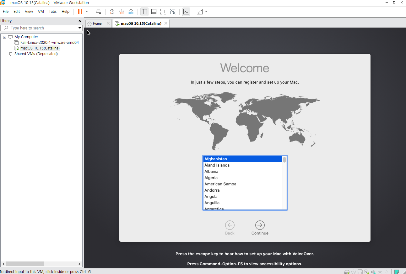Click the Continue arrow button
Image resolution: width=406 pixels, height=274 pixels.
pos(260,225)
